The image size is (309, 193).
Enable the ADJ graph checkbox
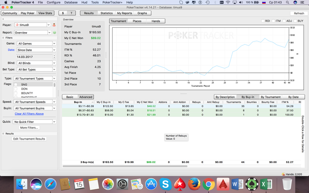[284, 21]
